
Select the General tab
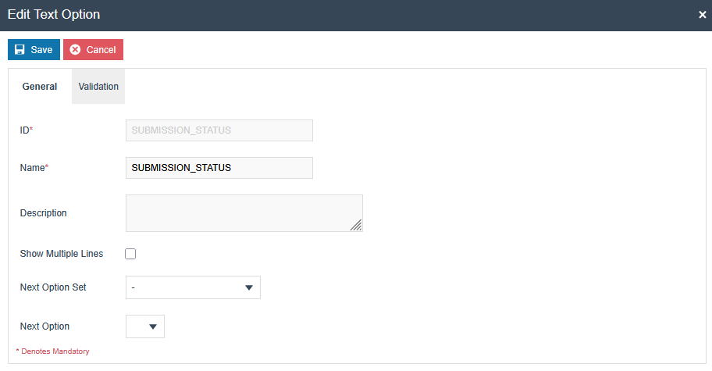coord(40,87)
